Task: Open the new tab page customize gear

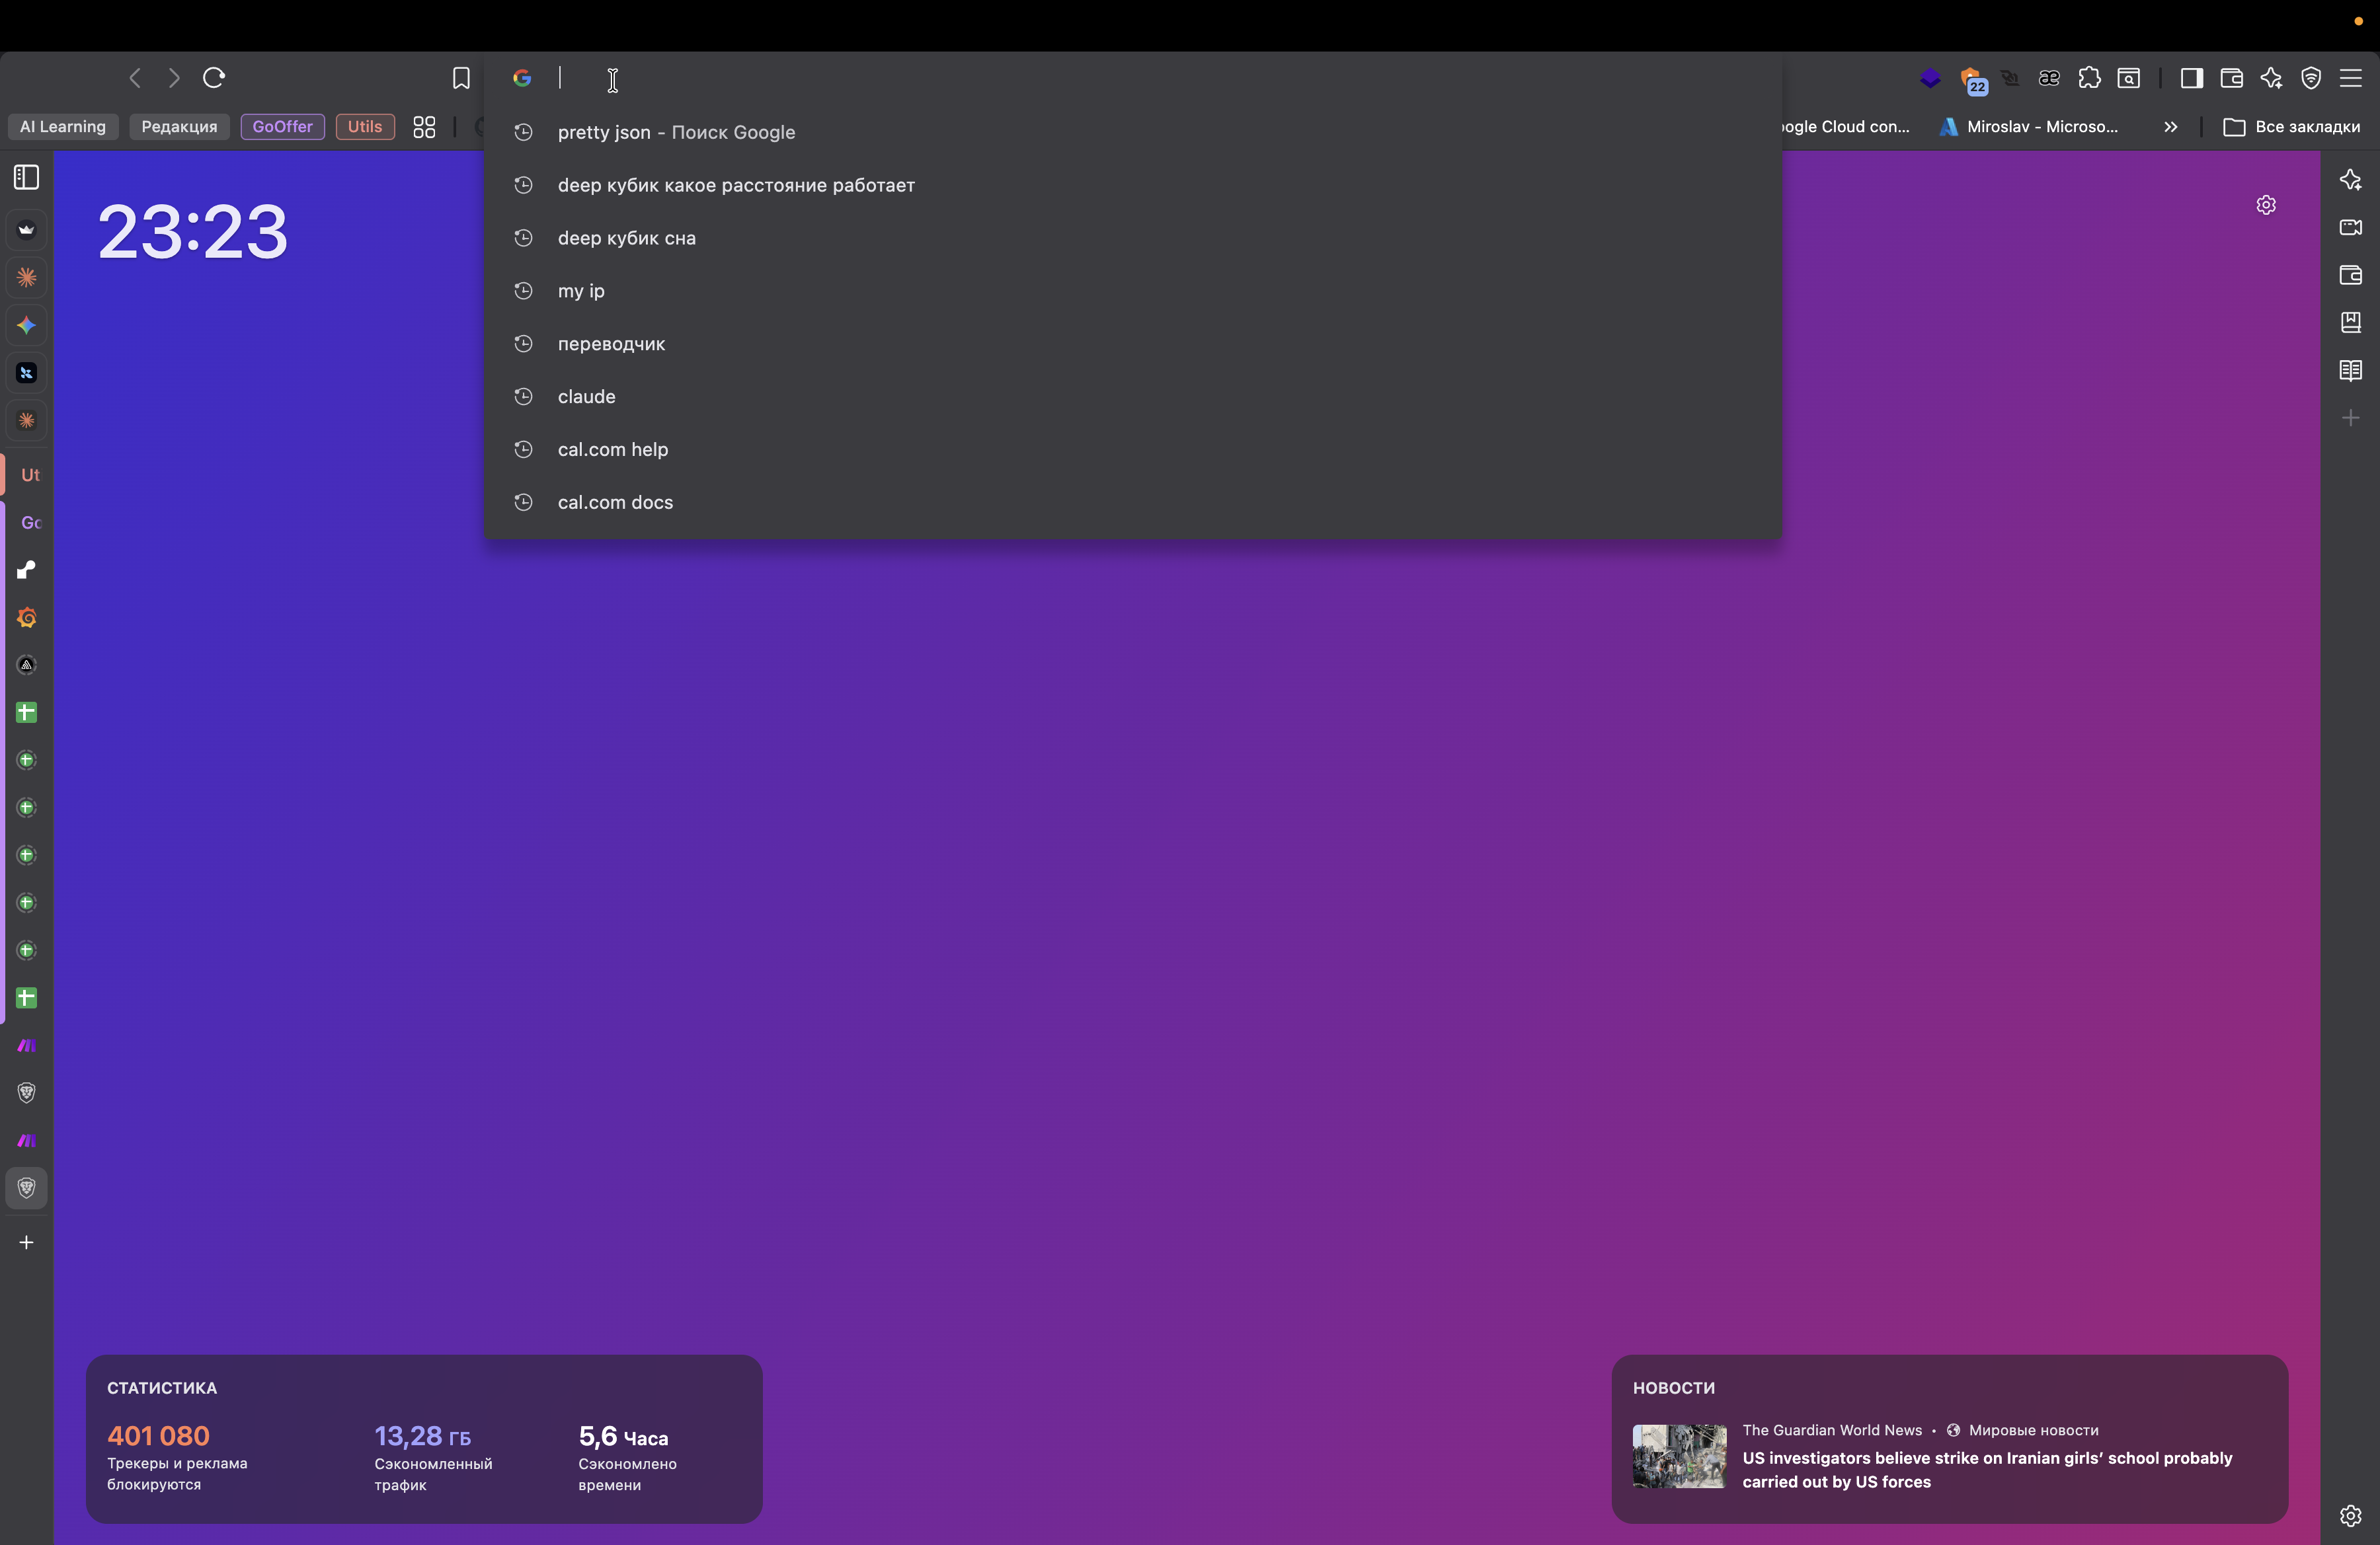Action: (x=2266, y=205)
